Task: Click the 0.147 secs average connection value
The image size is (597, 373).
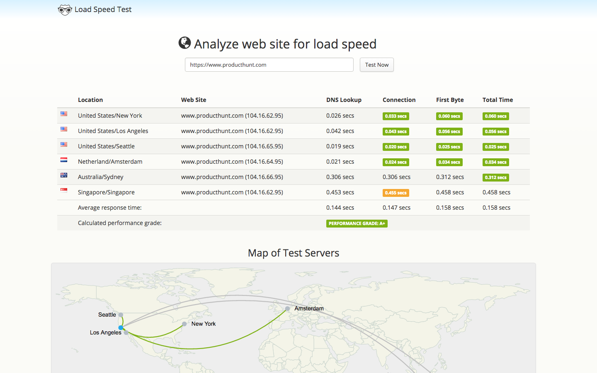Action: pos(396,208)
